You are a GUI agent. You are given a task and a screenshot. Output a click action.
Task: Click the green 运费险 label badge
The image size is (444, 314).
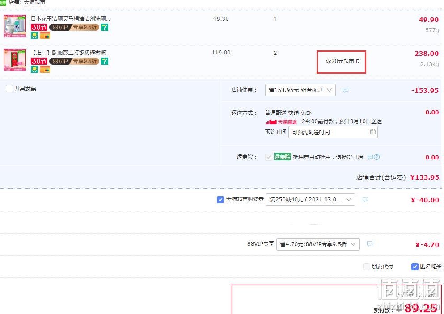[282, 157]
